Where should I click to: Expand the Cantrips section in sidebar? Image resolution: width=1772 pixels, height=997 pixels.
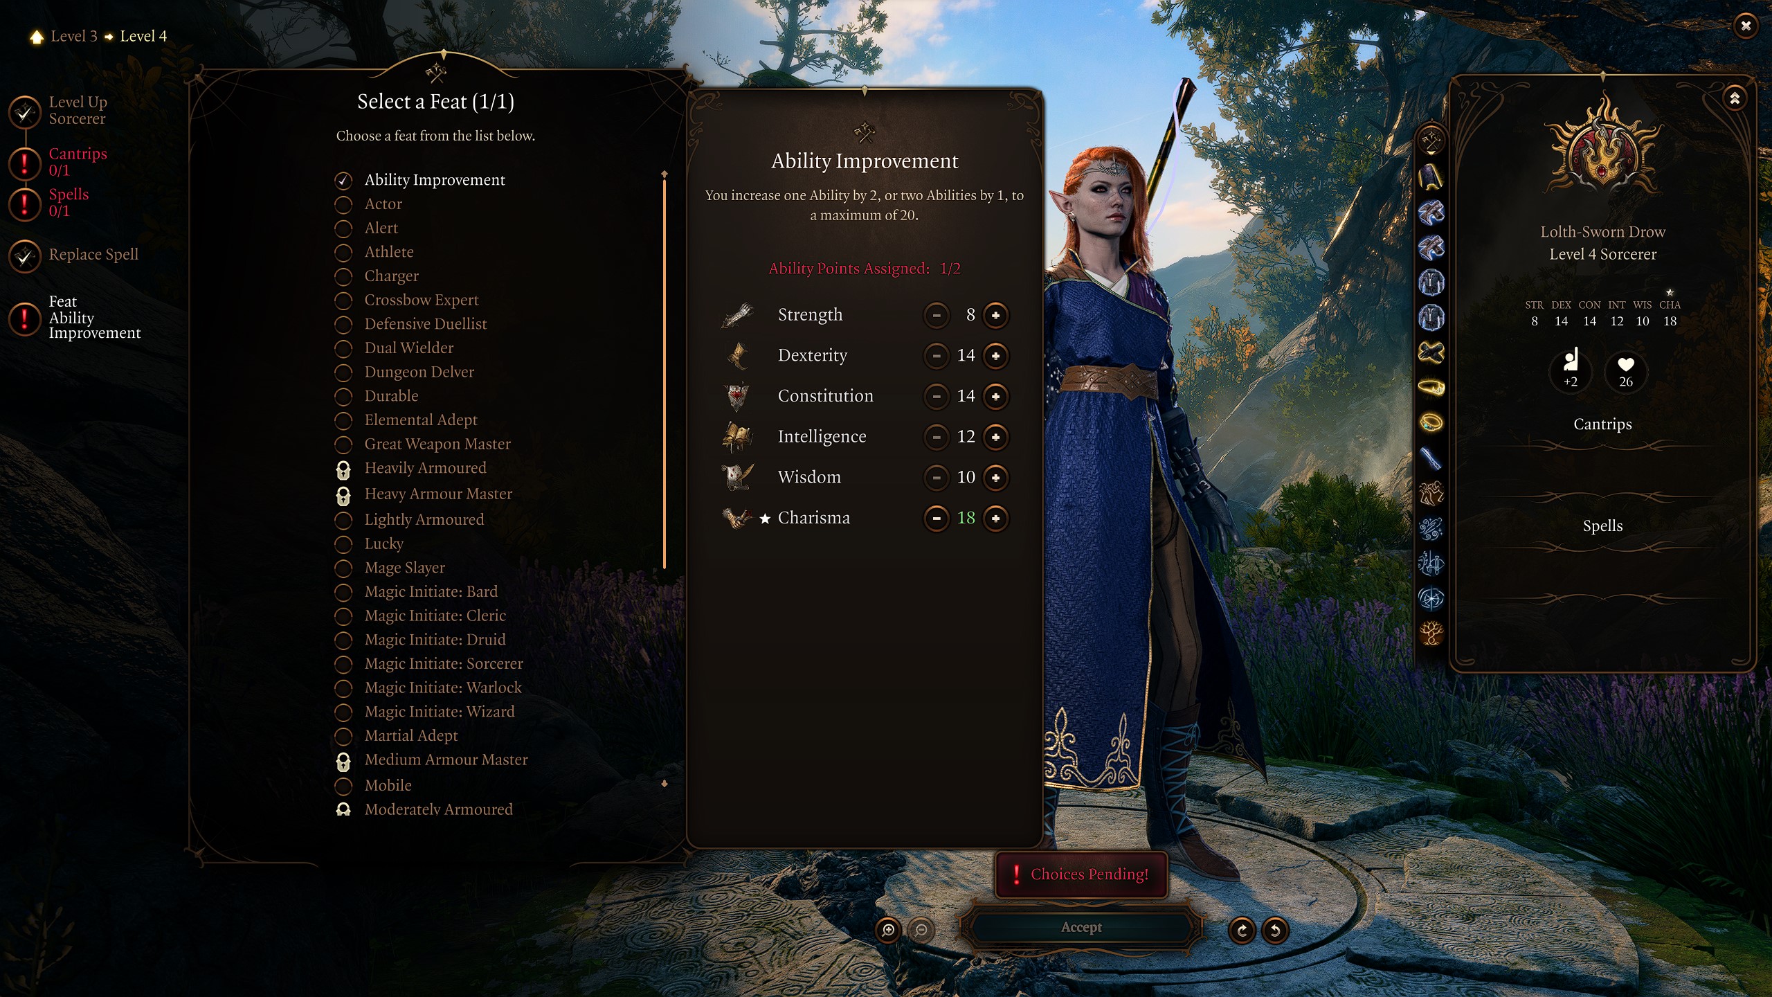pyautogui.click(x=1603, y=424)
